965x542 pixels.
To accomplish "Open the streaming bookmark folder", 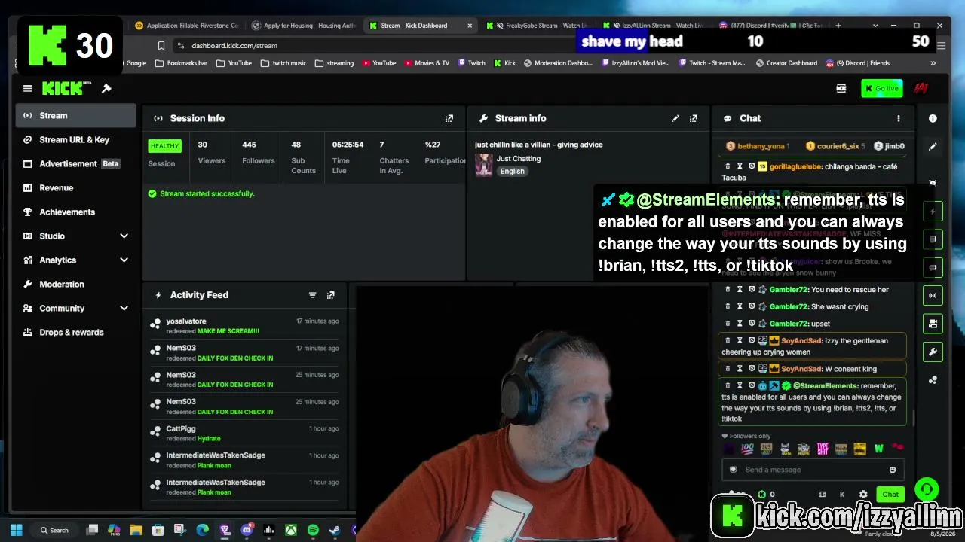I will 334,63.
